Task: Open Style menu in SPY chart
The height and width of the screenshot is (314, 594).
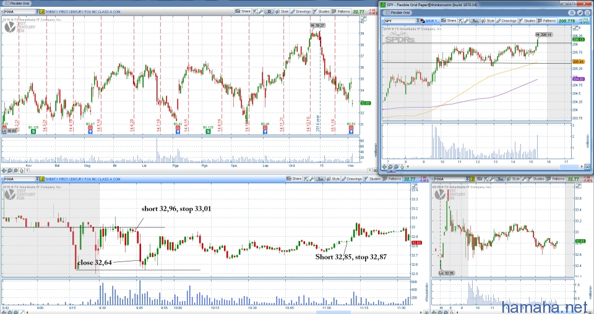Action: point(488,21)
